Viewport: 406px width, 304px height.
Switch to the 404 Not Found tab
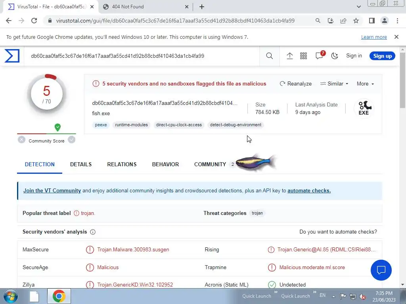(x=145, y=7)
